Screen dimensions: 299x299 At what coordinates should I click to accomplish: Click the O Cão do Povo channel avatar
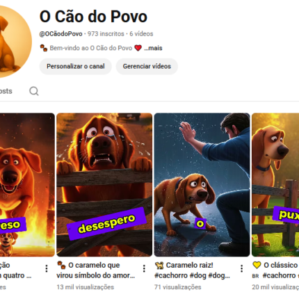point(14,42)
